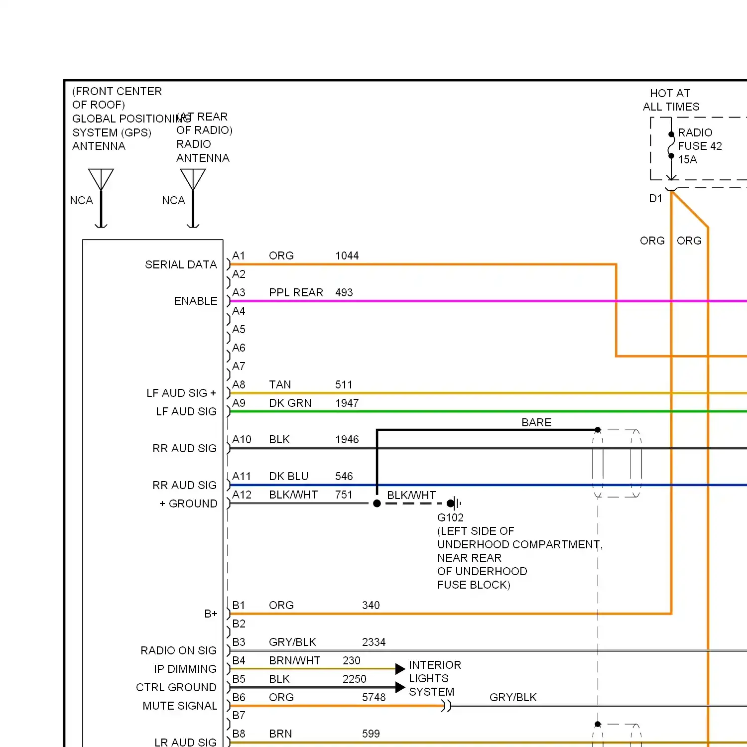This screenshot has width=747, height=747.
Task: Click 'DK BLU' wire color label
Action: 289,476
